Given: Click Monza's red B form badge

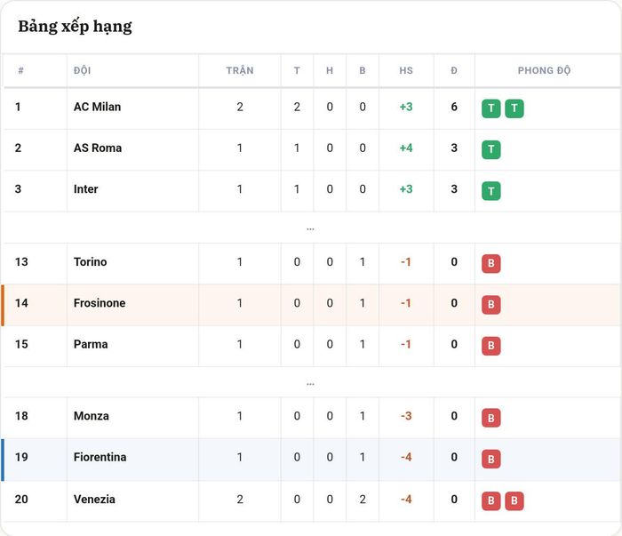Looking at the screenshot, I should (491, 418).
